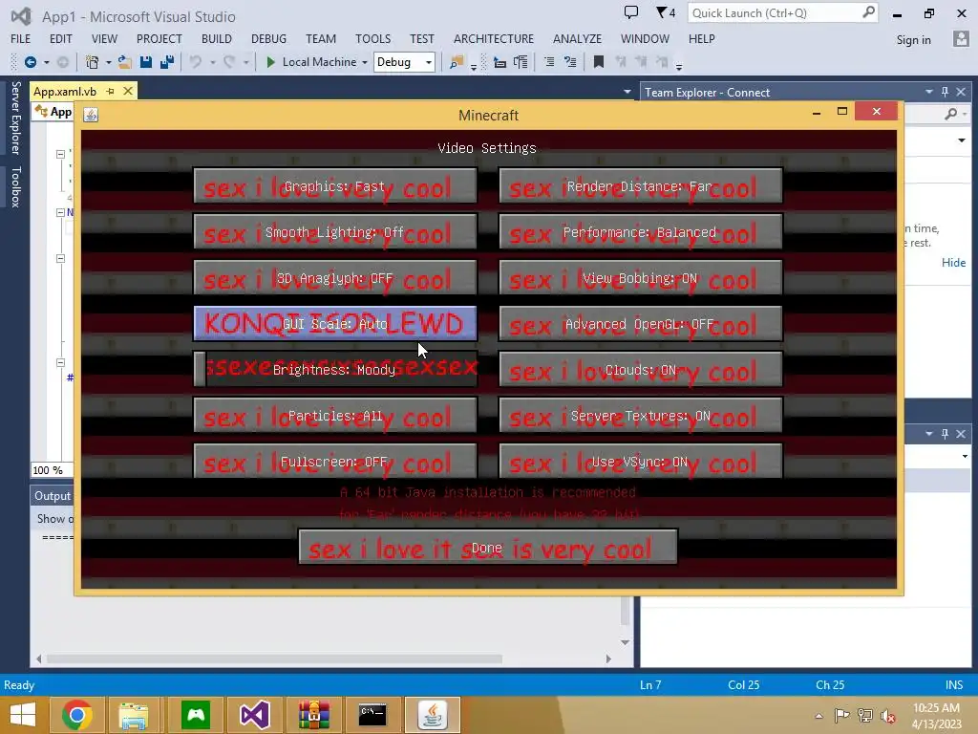978x734 pixels.
Task: Toggle the Graphics: Fast setting
Action: [x=335, y=186]
